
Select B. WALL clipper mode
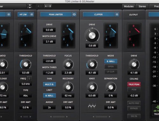click(x=111, y=61)
